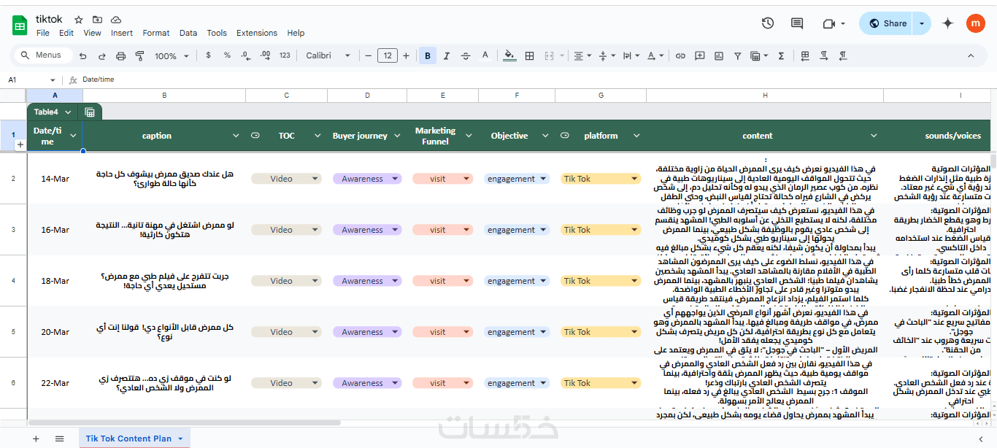Print the spreadsheet
The width and height of the screenshot is (997, 448).
[120, 55]
